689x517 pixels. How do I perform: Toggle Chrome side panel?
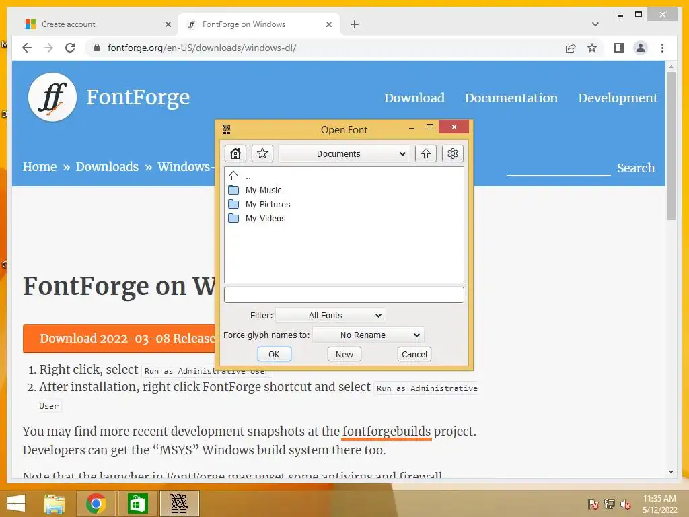point(619,48)
